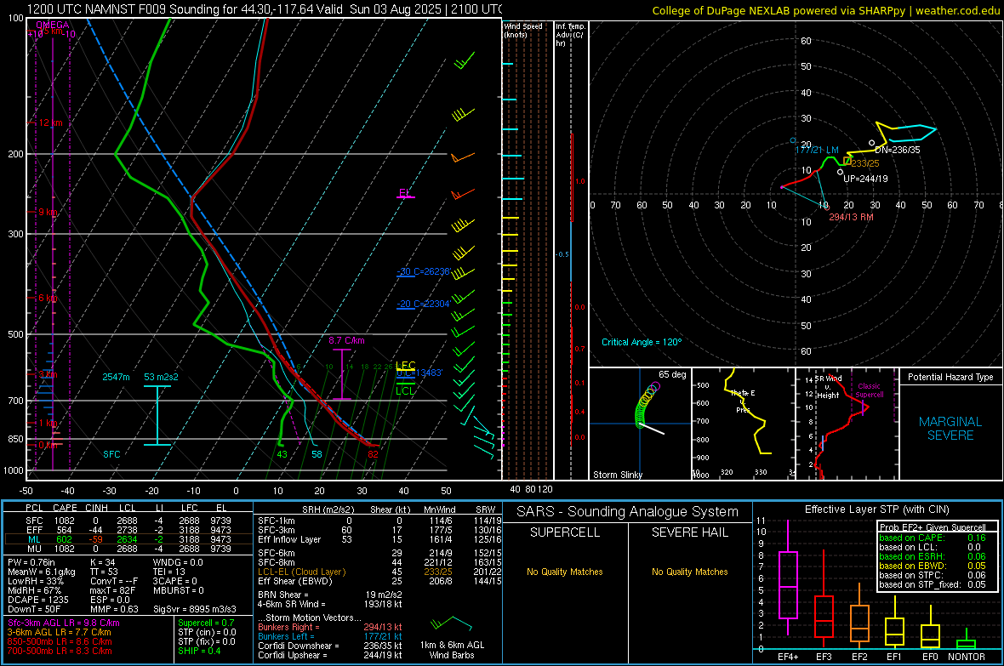Click the green surface dewpoint value 43

[x=282, y=454]
